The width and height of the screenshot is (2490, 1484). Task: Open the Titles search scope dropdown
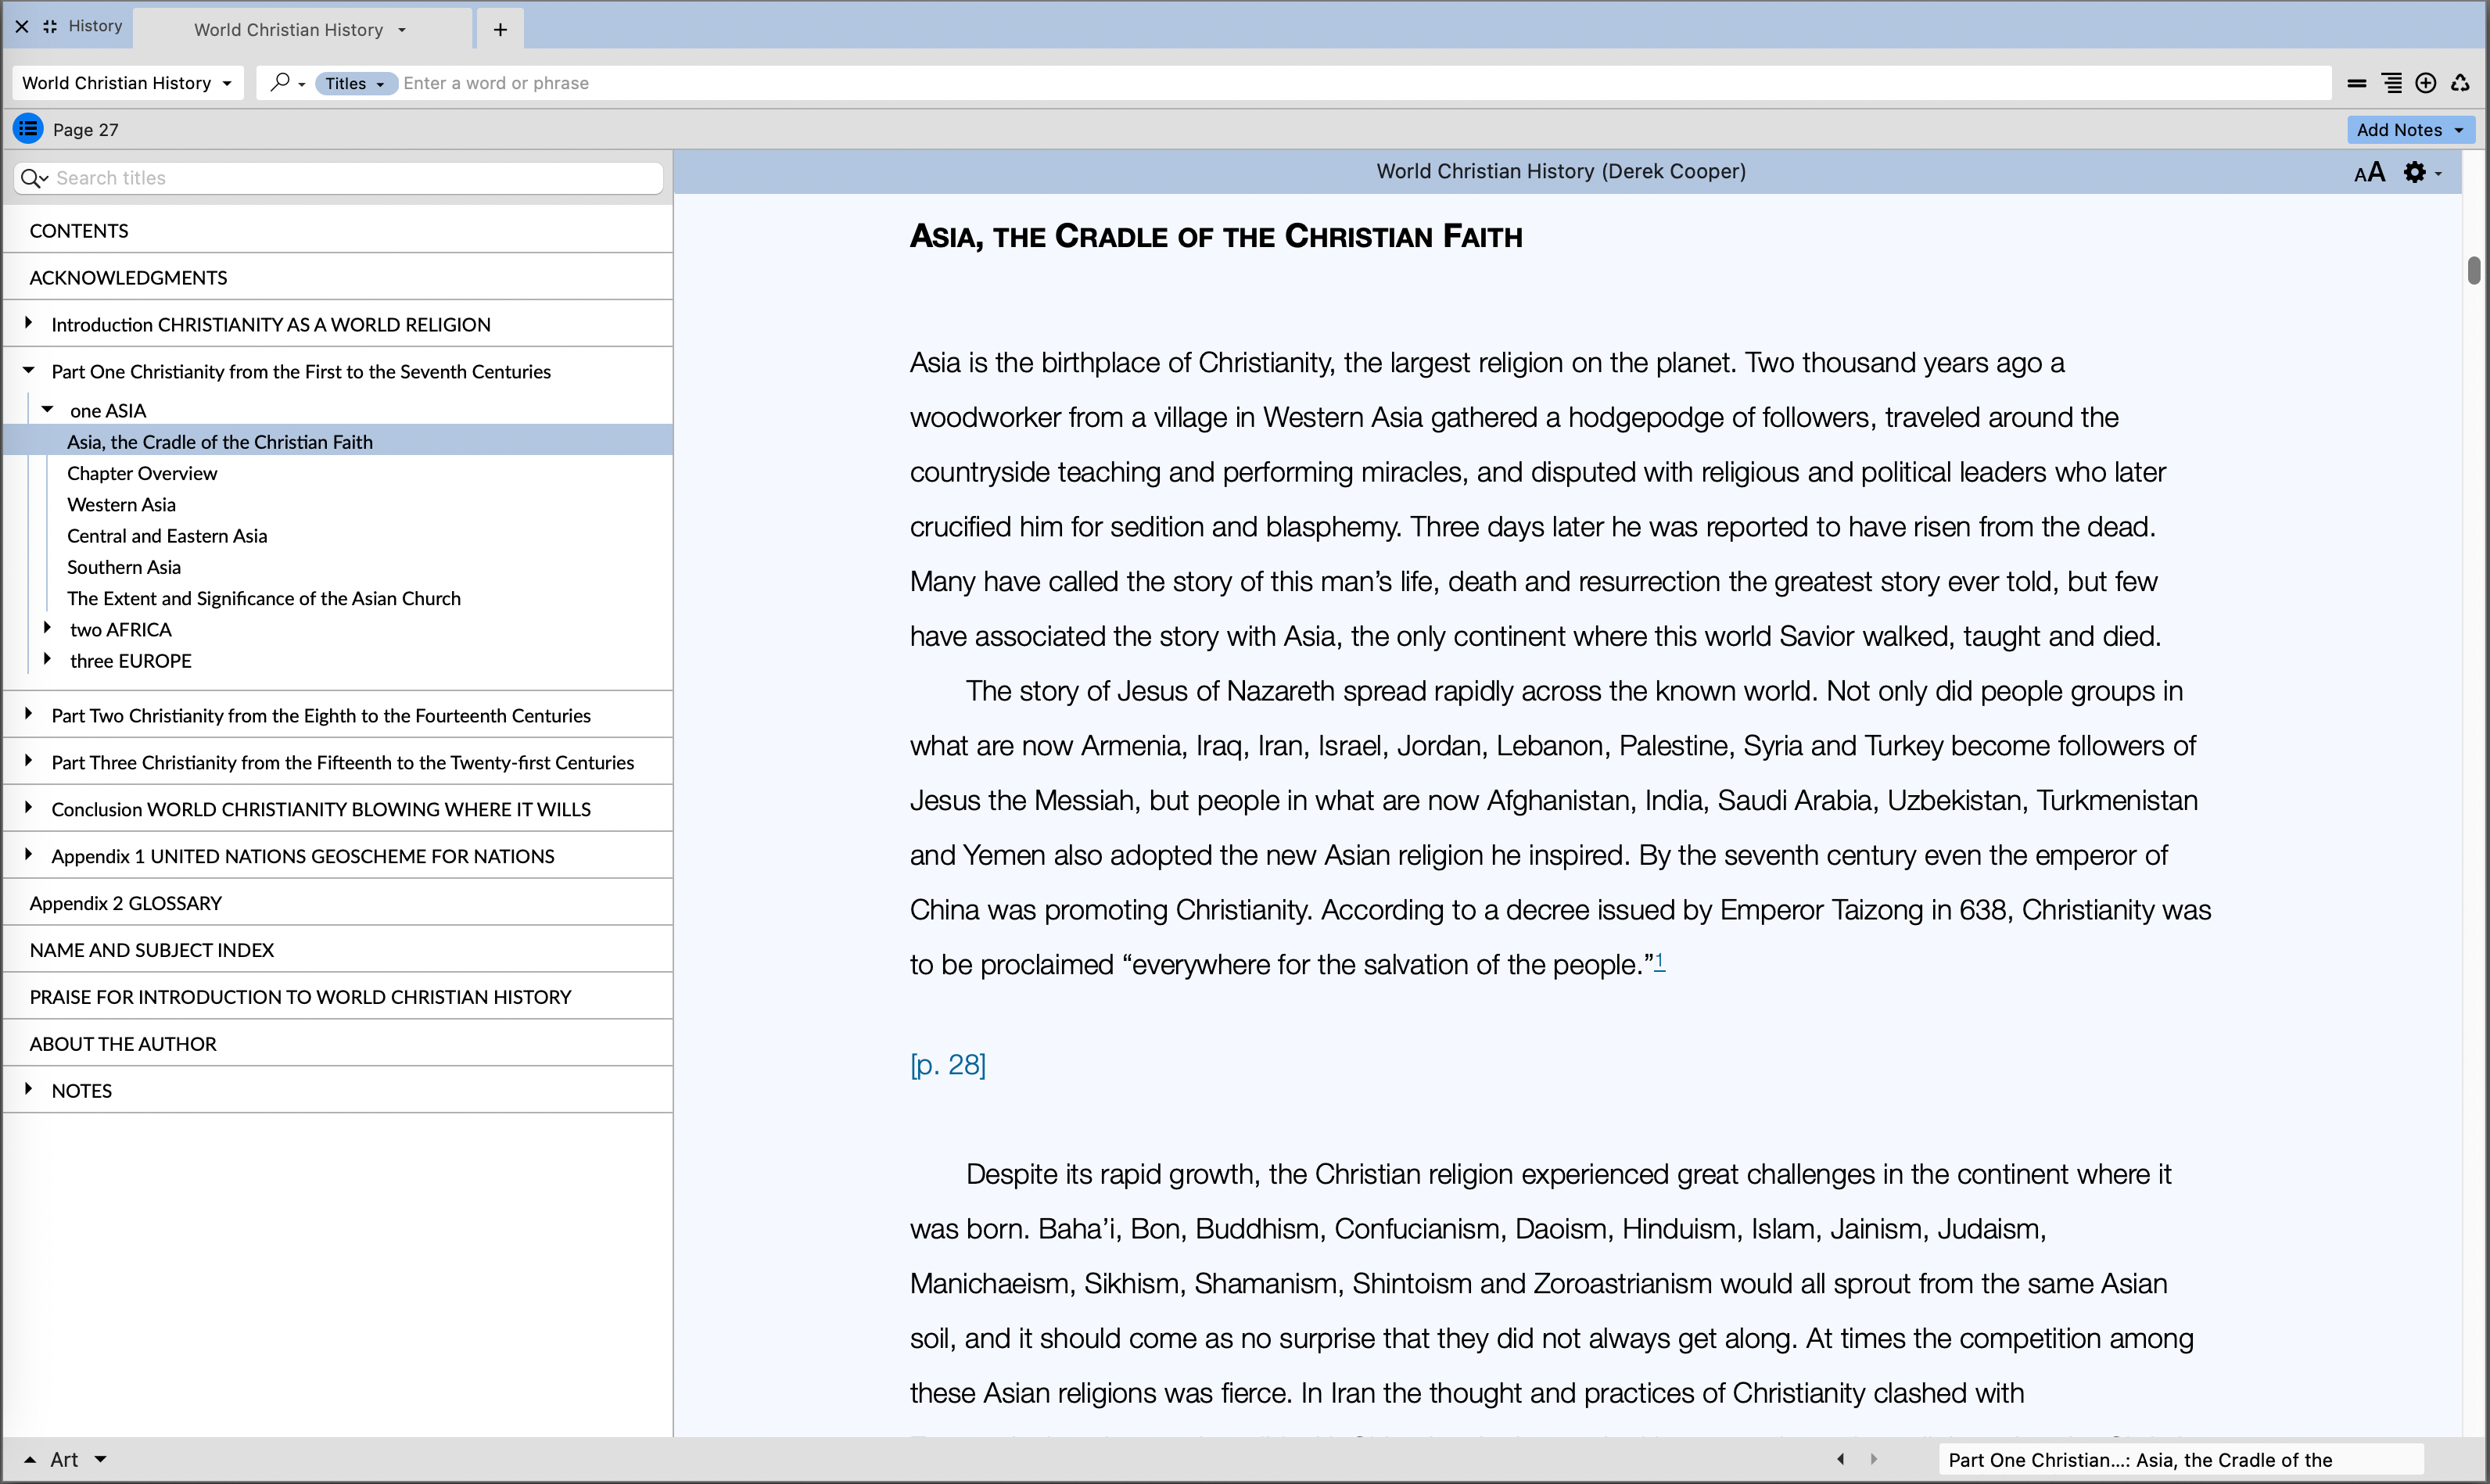click(x=355, y=83)
